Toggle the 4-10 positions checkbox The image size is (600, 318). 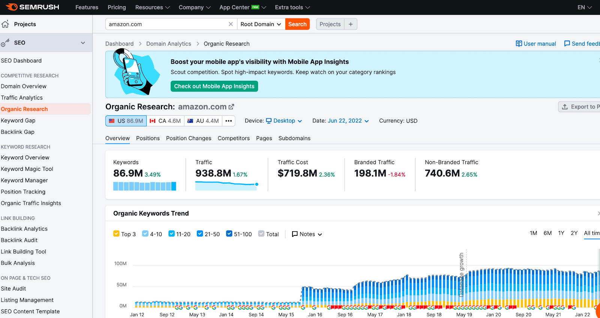pos(145,234)
